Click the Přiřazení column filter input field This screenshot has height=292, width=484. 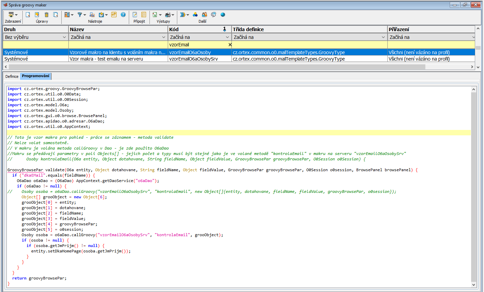(431, 45)
